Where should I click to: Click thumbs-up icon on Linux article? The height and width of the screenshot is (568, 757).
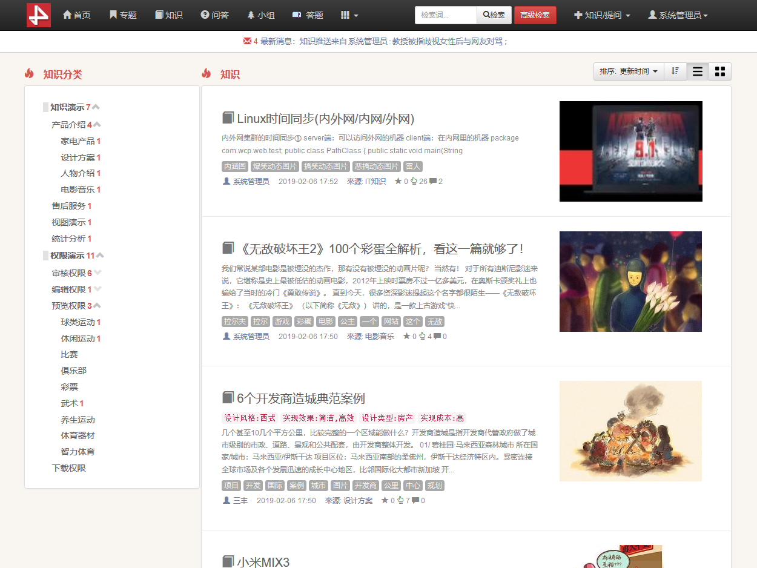[x=414, y=181]
